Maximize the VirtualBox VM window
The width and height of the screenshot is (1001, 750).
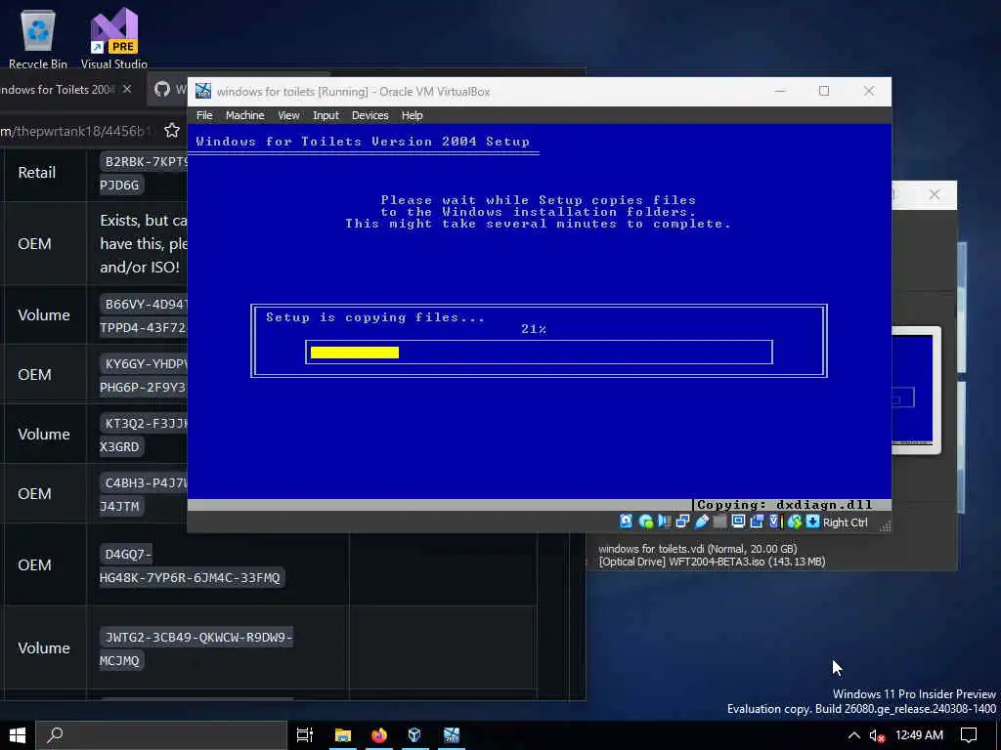pos(824,91)
